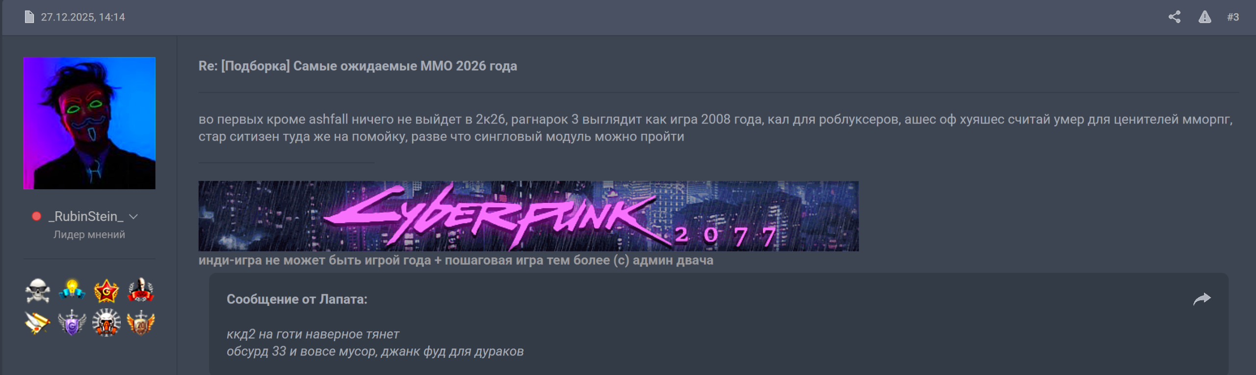This screenshot has height=375, width=1256.
Task: Jump to quoted message via arrow icon
Action: [x=1202, y=299]
